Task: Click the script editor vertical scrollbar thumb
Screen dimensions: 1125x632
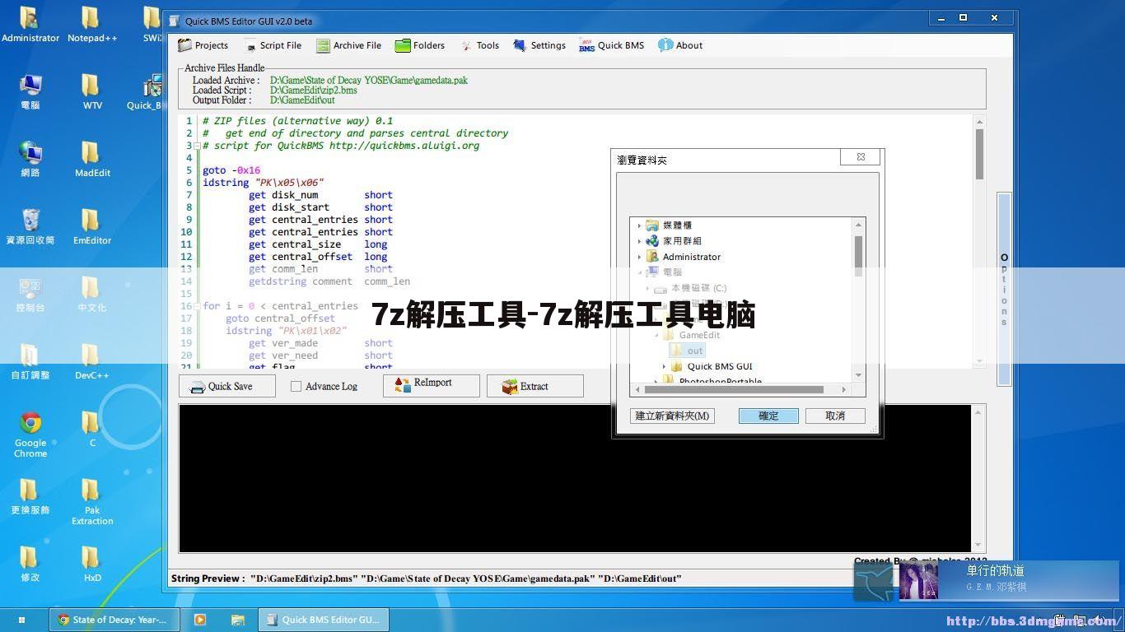Action: 979,155
